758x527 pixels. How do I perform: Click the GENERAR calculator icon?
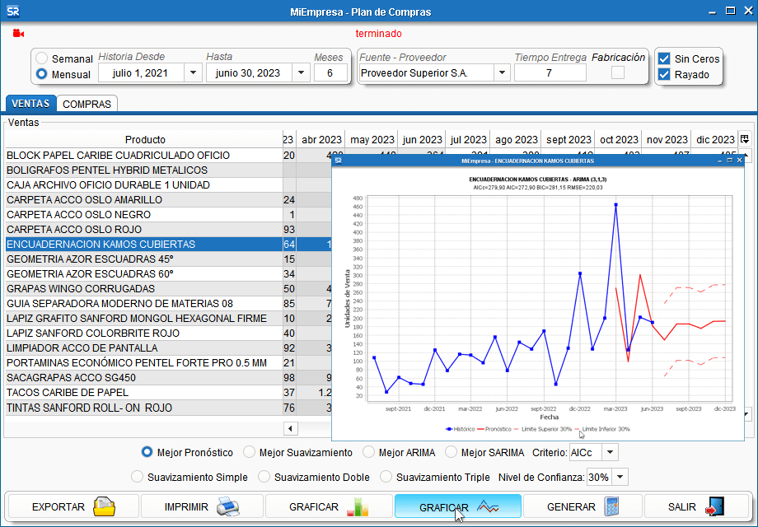[611, 507]
